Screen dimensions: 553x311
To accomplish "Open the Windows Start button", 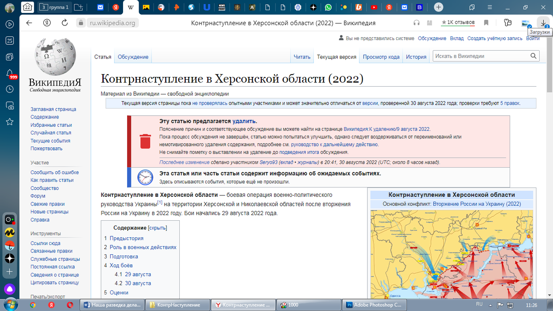I will [x=10, y=305].
